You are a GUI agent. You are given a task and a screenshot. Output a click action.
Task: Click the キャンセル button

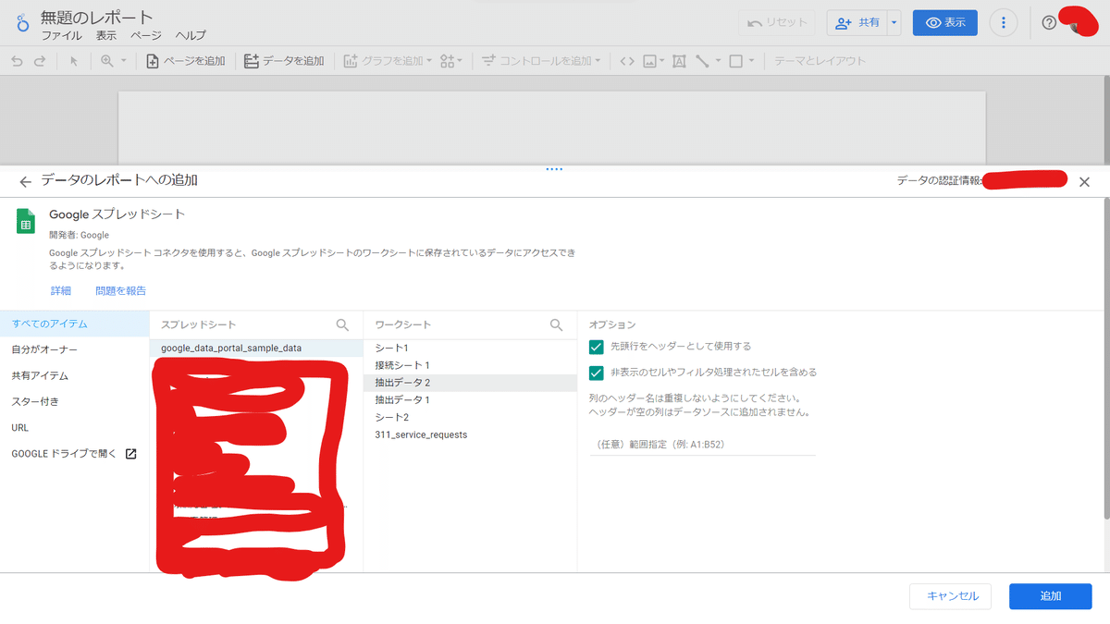[x=951, y=596]
